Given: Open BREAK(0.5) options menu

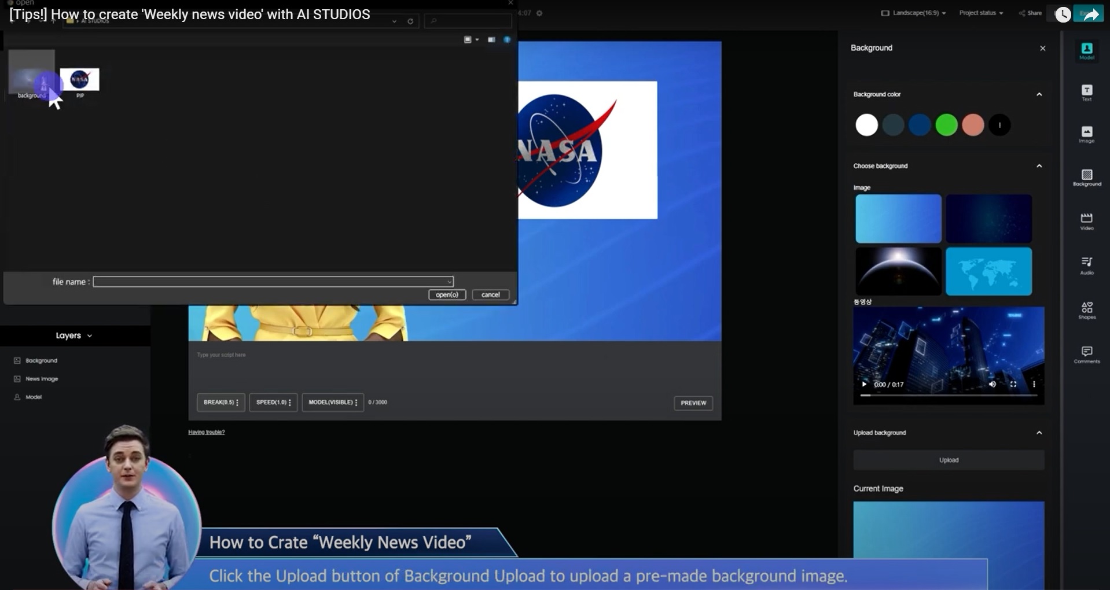Looking at the screenshot, I should click(x=221, y=402).
